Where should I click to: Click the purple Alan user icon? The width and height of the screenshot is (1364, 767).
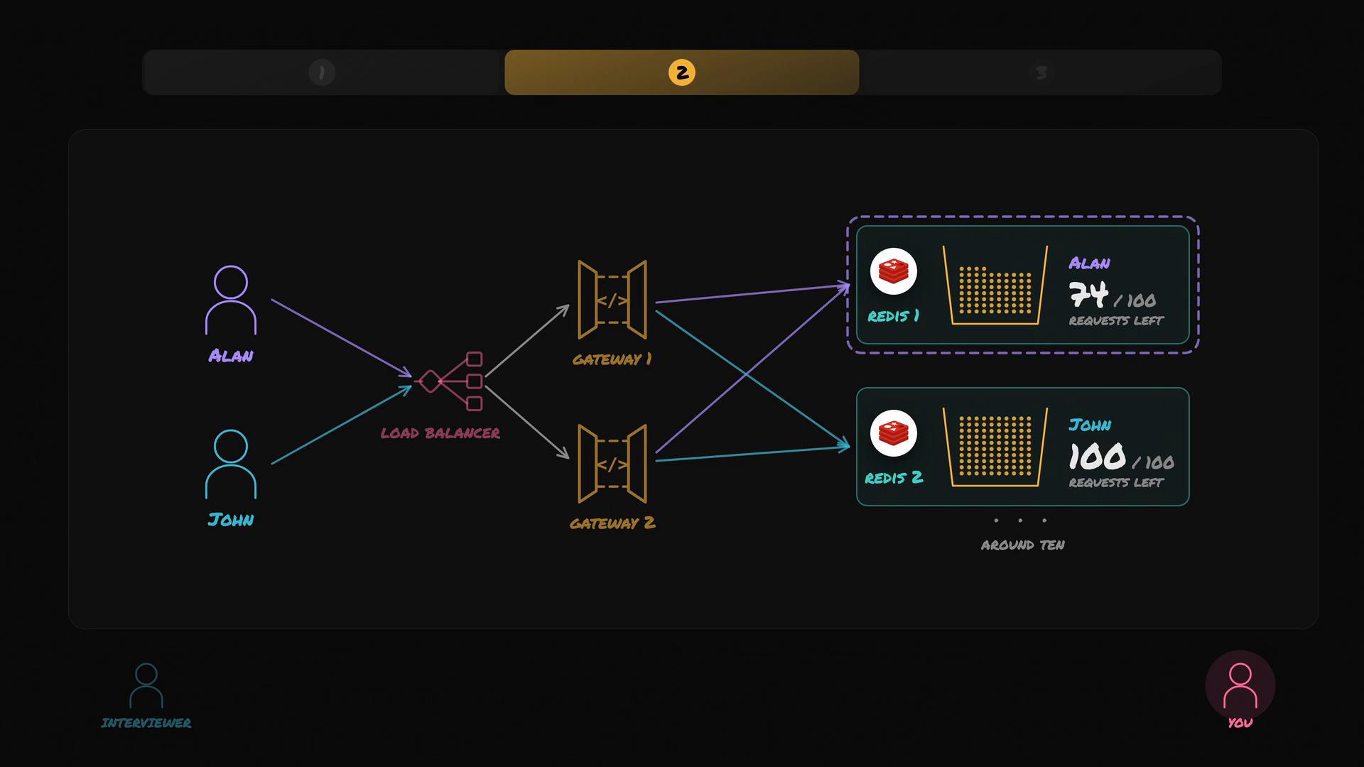pyautogui.click(x=231, y=300)
